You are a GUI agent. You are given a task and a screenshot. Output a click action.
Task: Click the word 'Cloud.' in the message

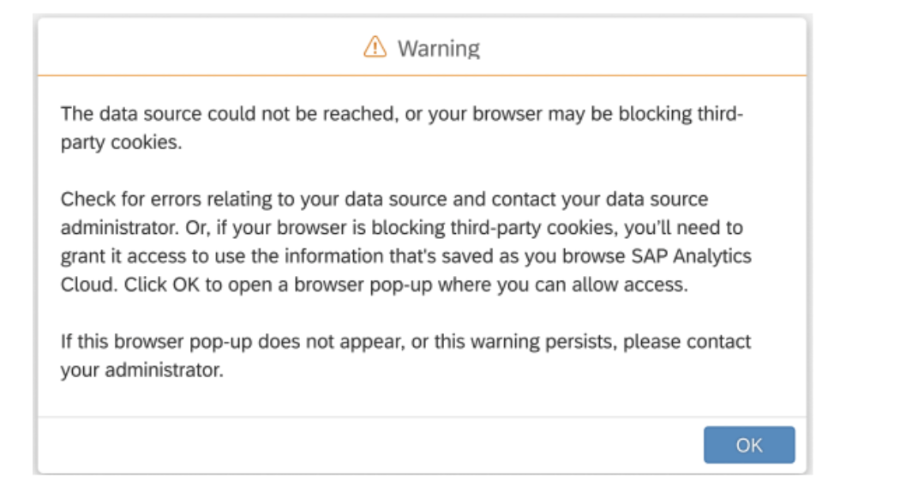(89, 284)
